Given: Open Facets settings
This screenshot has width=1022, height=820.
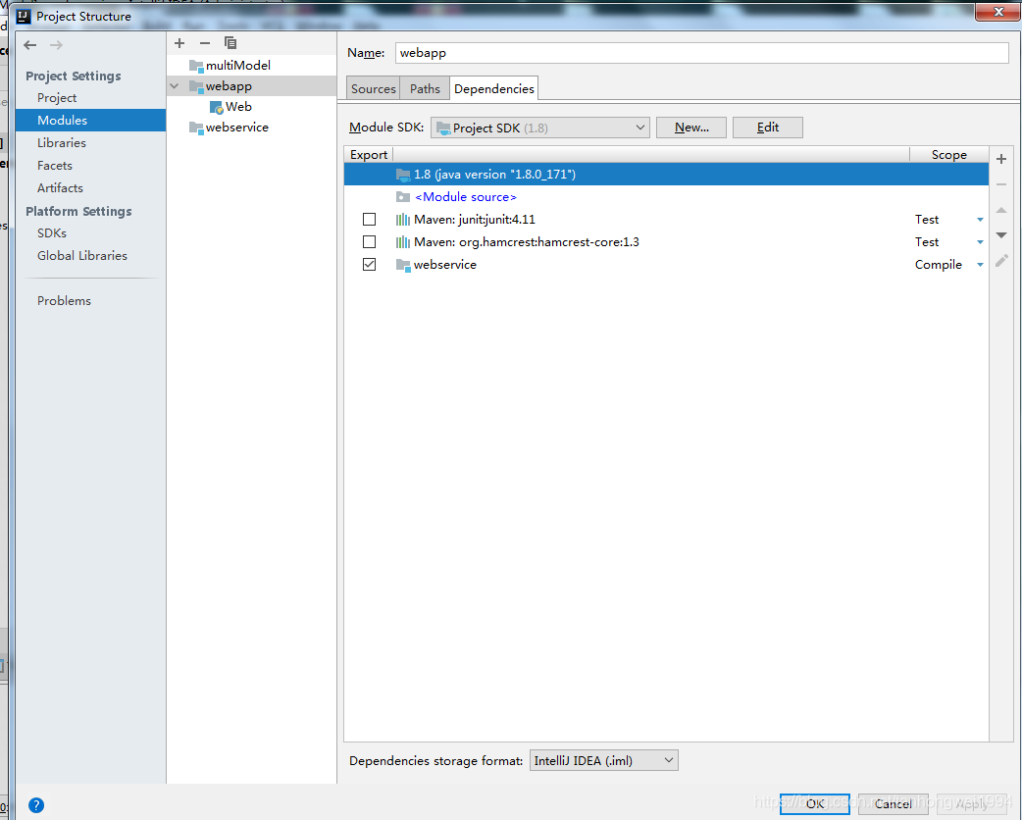Looking at the screenshot, I should pos(55,166).
